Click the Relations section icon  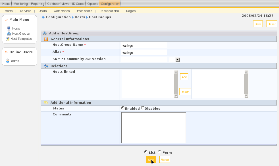46,66
